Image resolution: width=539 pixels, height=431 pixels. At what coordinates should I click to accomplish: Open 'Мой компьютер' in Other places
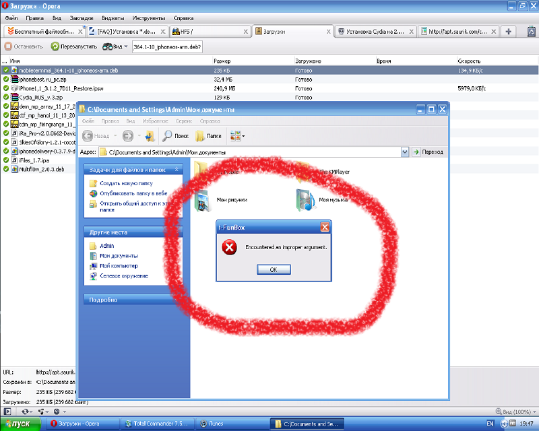pos(119,266)
